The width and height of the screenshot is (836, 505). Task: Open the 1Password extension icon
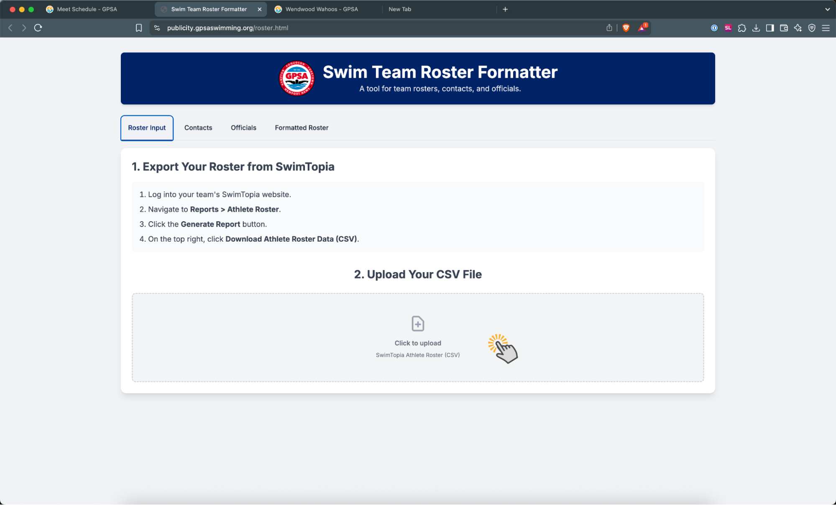click(x=714, y=28)
